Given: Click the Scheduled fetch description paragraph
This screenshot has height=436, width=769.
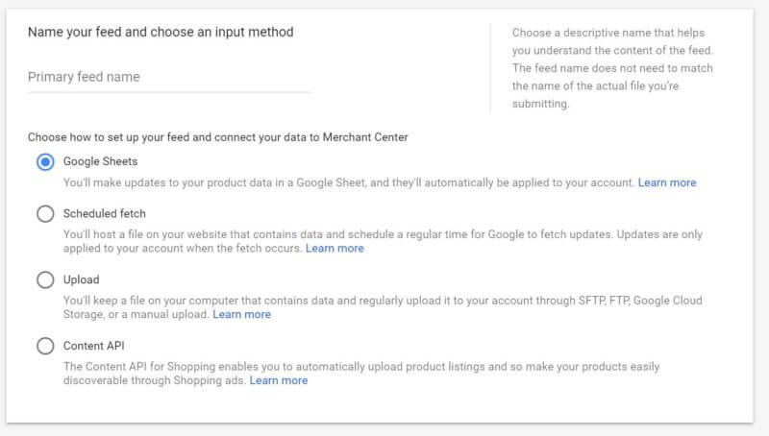Looking at the screenshot, I should pos(383,241).
